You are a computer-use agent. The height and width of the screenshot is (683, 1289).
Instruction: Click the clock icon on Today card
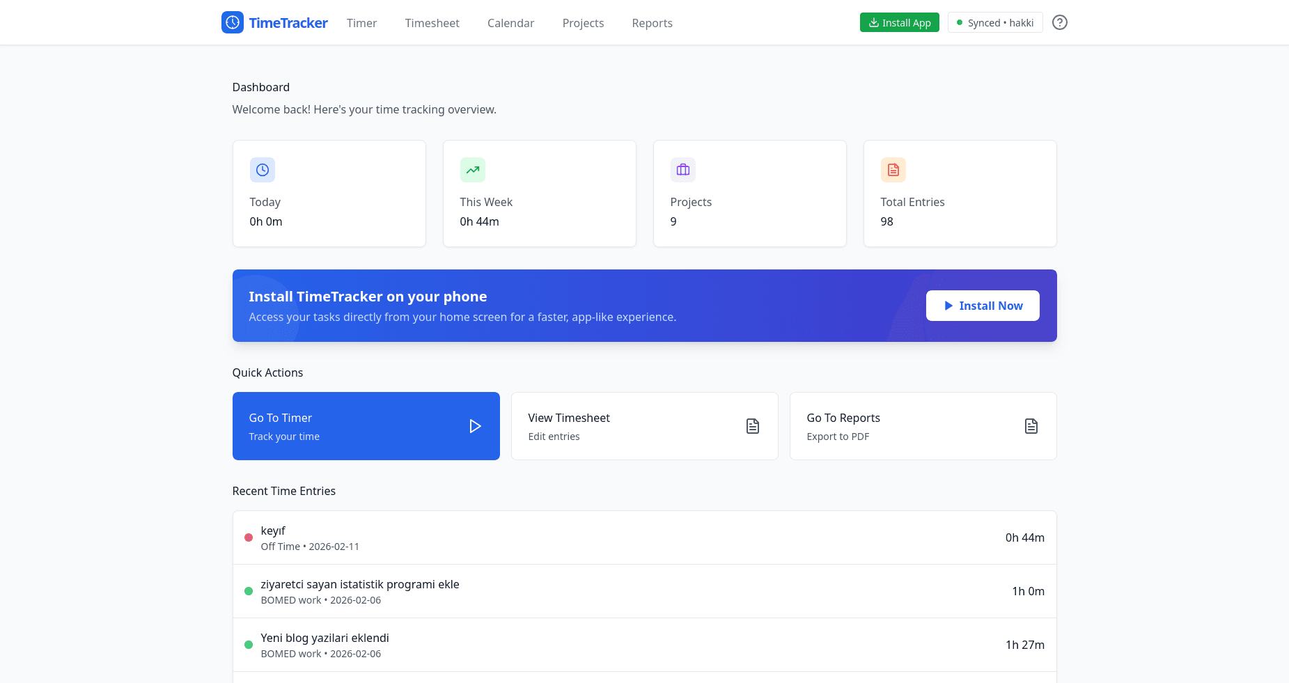coord(262,169)
